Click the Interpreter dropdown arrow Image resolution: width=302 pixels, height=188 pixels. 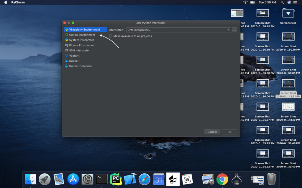pyautogui.click(x=228, y=30)
